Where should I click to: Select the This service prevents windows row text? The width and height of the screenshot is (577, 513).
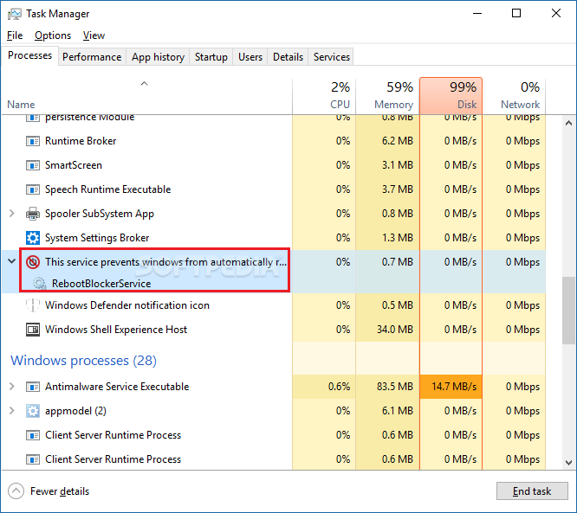point(165,262)
